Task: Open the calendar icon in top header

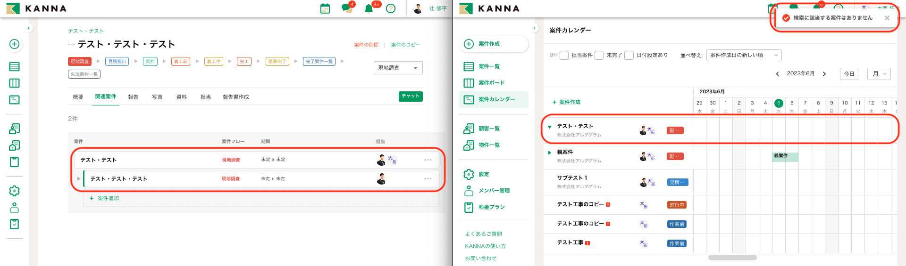Action: 325,8
